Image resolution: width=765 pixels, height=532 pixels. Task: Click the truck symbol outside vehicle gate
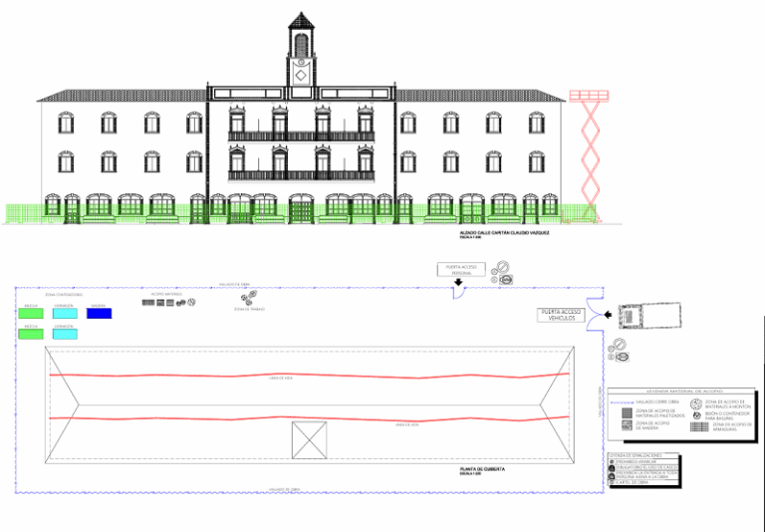tap(649, 315)
